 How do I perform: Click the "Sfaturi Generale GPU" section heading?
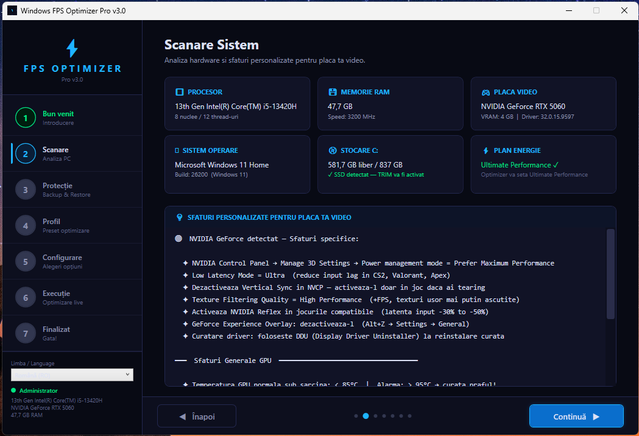point(233,360)
